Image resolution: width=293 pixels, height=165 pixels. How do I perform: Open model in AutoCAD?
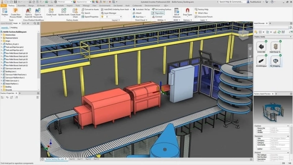point(28,13)
